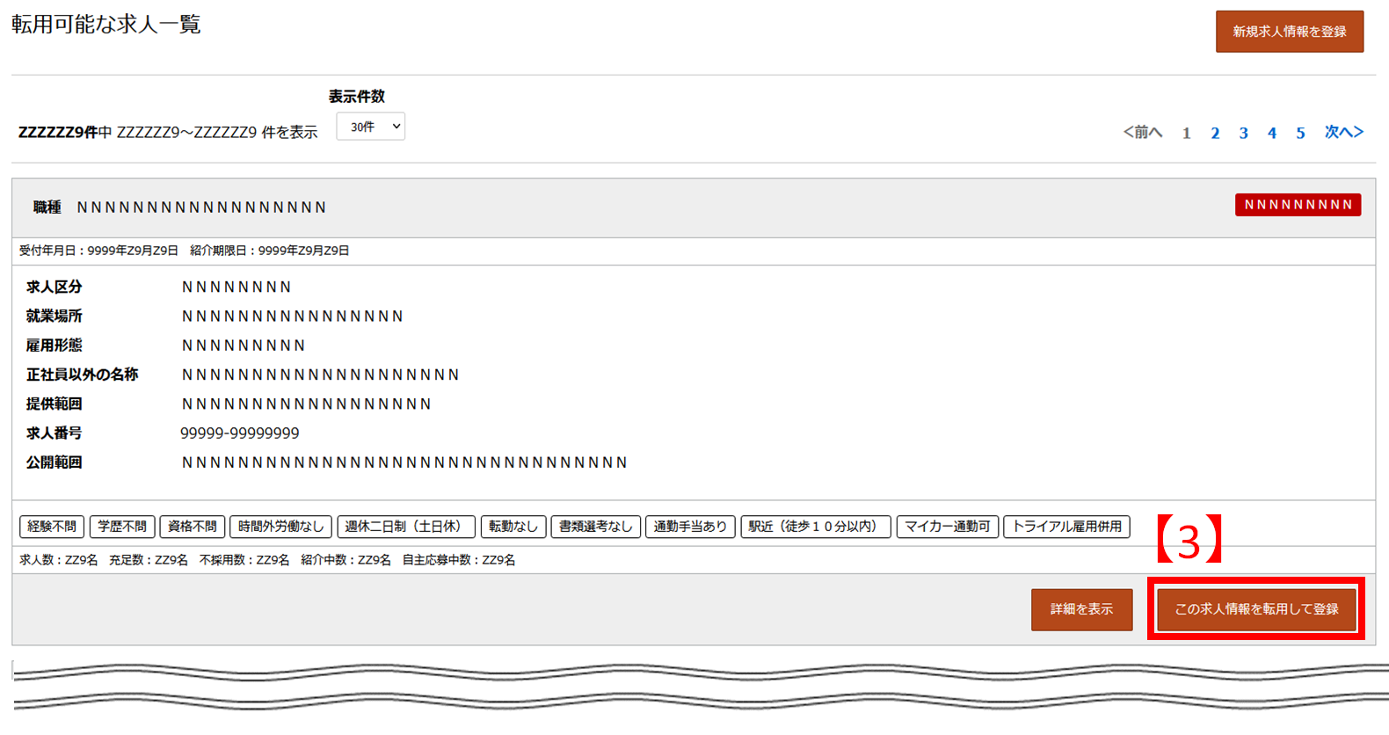Click the 提供範囲 label
The width and height of the screenshot is (1389, 735).
point(54,404)
